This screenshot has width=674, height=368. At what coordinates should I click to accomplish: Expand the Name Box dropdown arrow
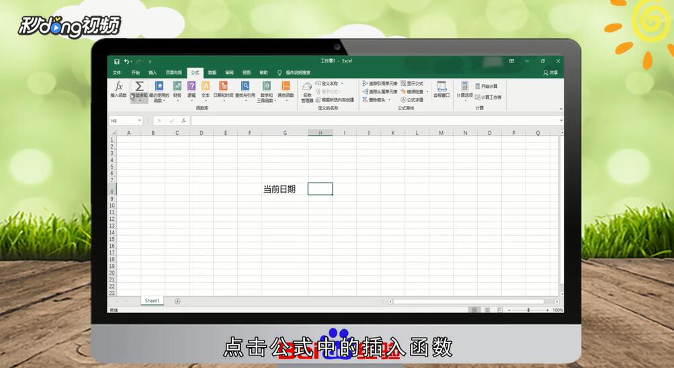tap(139, 121)
